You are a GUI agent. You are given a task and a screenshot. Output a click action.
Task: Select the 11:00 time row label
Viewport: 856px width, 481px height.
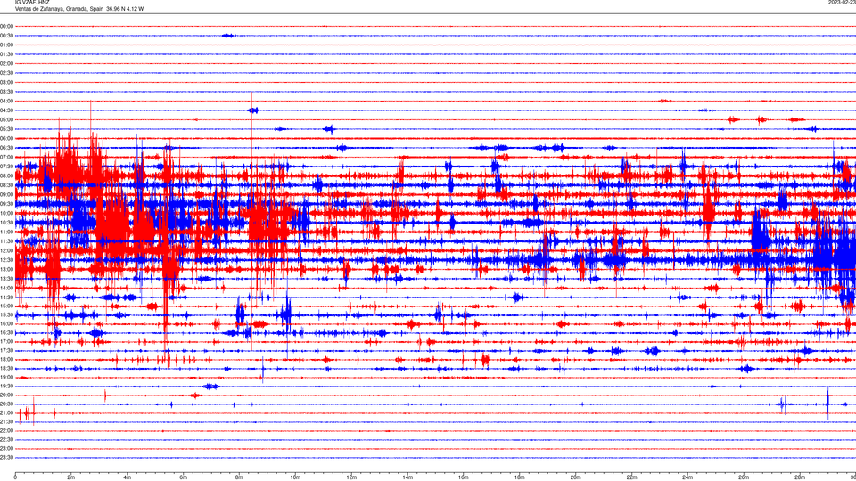click(x=6, y=232)
